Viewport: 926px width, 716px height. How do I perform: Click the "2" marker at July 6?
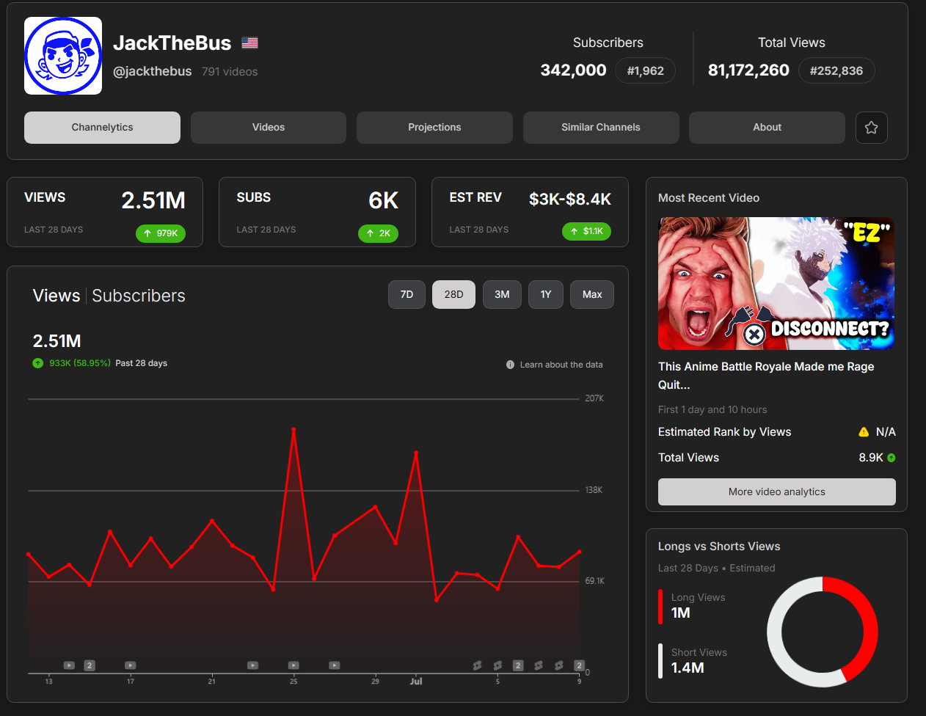click(518, 665)
